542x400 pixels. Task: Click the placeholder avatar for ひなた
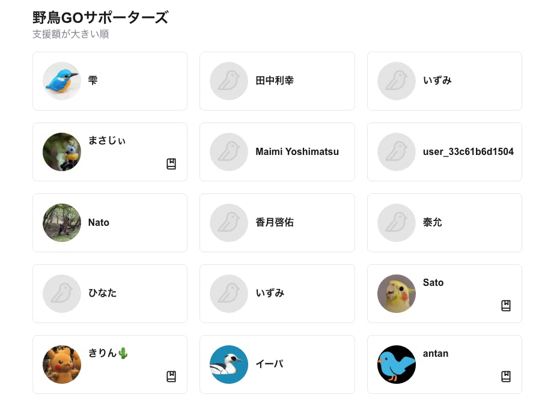point(62,294)
